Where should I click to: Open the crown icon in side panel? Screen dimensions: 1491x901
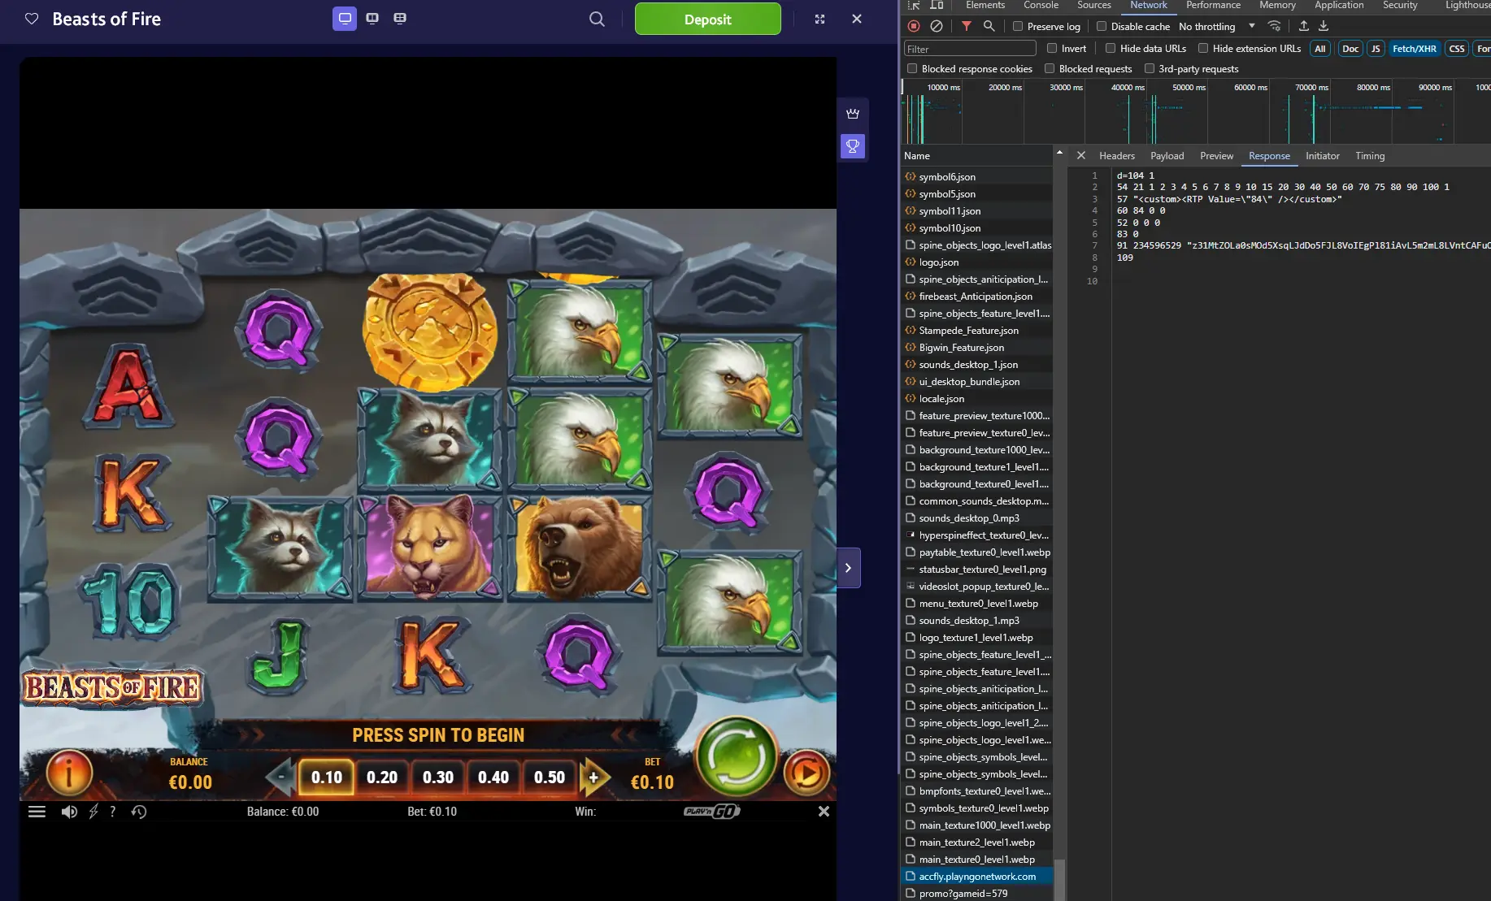pos(852,114)
